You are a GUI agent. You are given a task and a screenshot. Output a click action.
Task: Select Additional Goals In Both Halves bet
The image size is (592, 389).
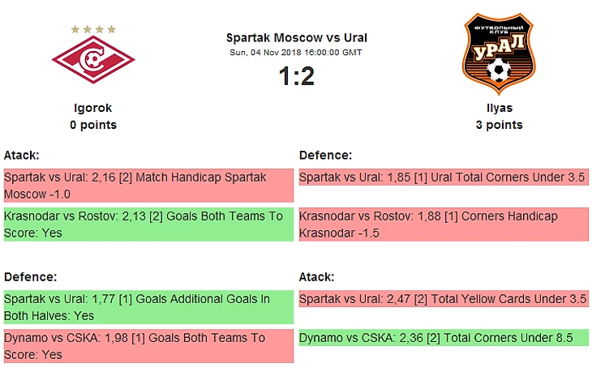(148, 307)
